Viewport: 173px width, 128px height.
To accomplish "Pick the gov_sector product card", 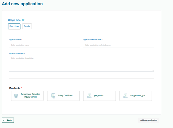I will (x=99, y=96).
